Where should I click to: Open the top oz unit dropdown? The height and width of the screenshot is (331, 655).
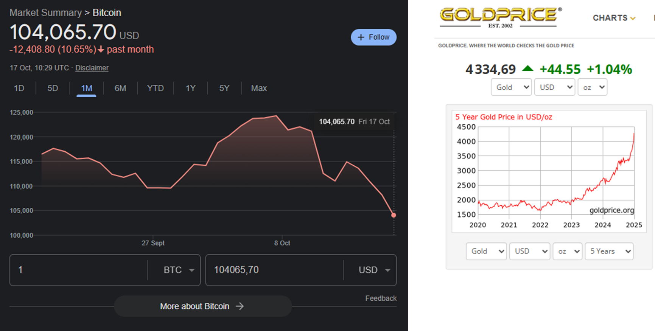592,87
